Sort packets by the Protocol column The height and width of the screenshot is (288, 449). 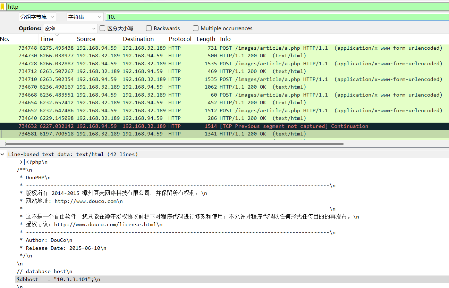tap(180, 39)
